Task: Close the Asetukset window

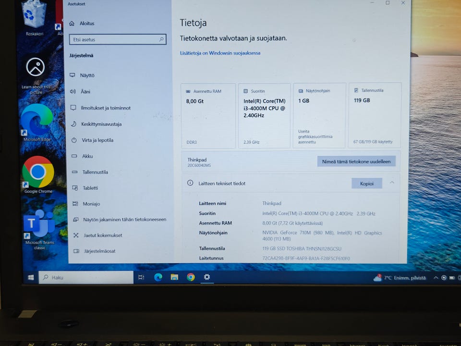Action: pos(403,3)
